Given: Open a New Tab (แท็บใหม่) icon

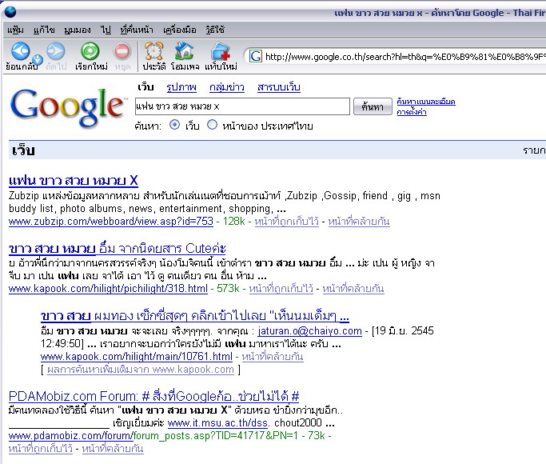Looking at the screenshot, I should coord(221,51).
